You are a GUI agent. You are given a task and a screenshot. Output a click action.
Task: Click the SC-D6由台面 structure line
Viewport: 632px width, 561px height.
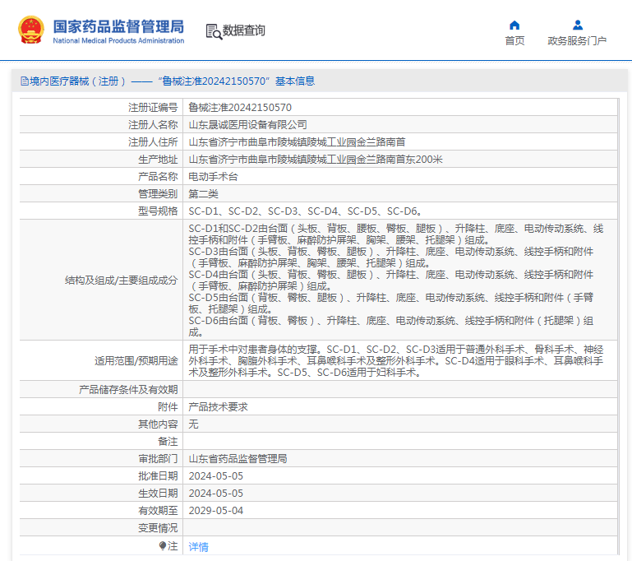(x=391, y=327)
